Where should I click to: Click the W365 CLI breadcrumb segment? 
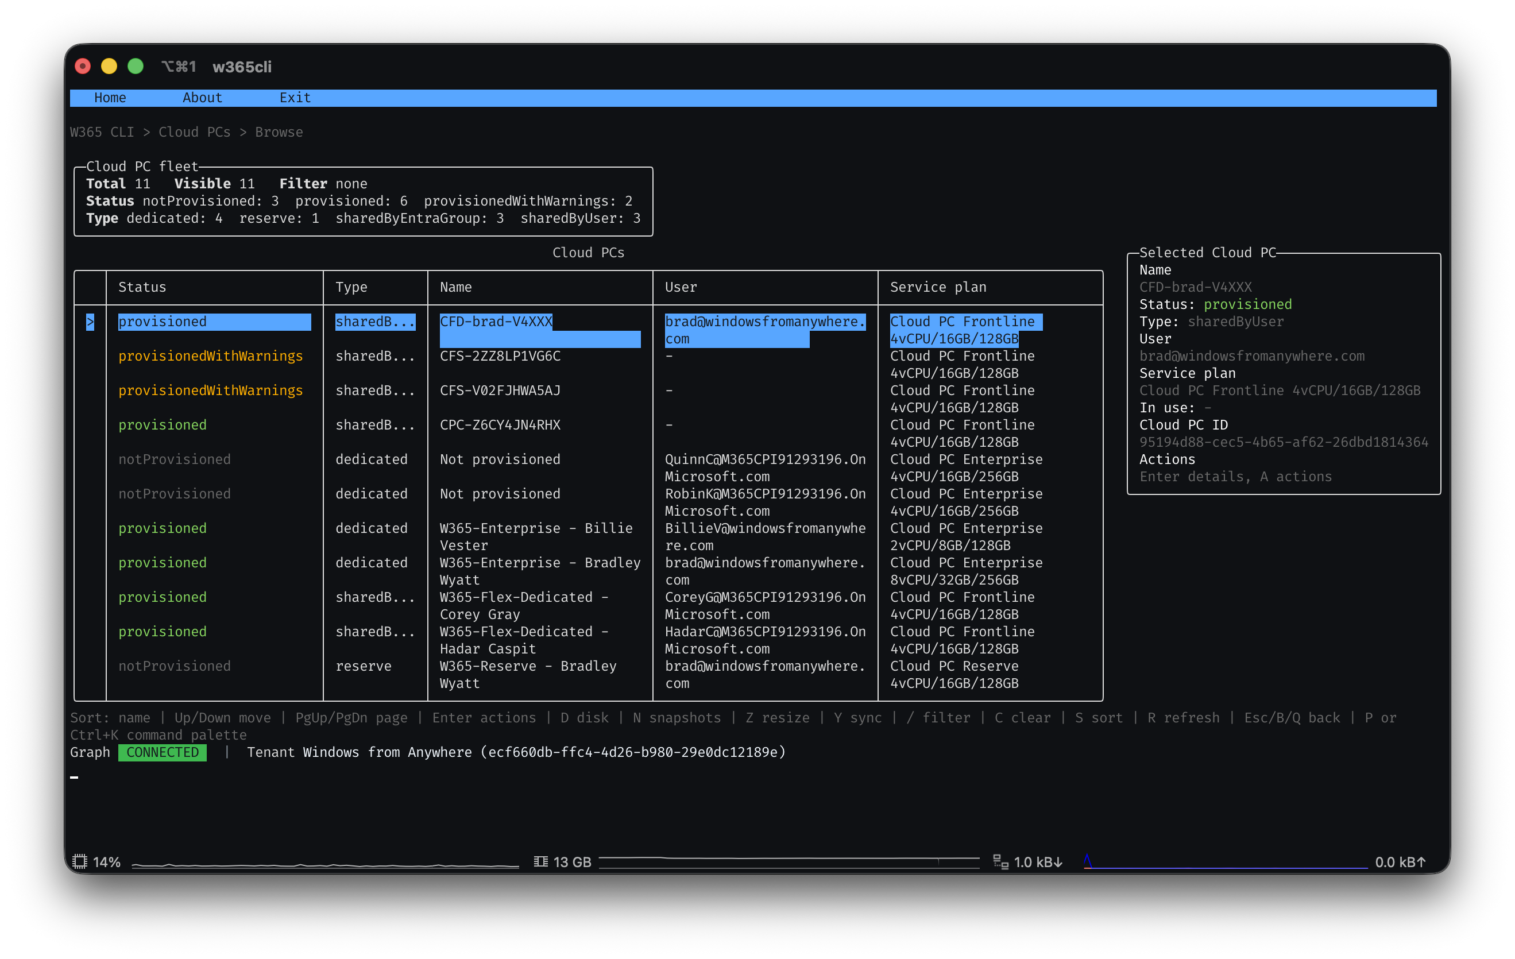[102, 132]
